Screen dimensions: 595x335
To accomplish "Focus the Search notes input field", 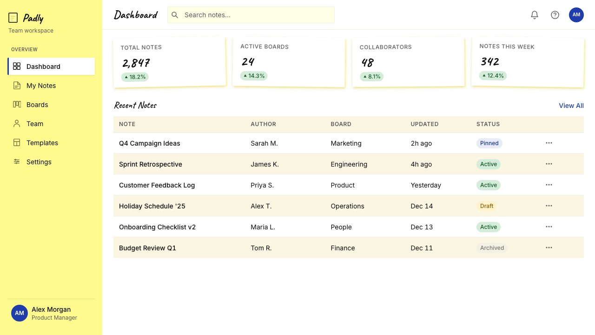I will click(x=251, y=15).
